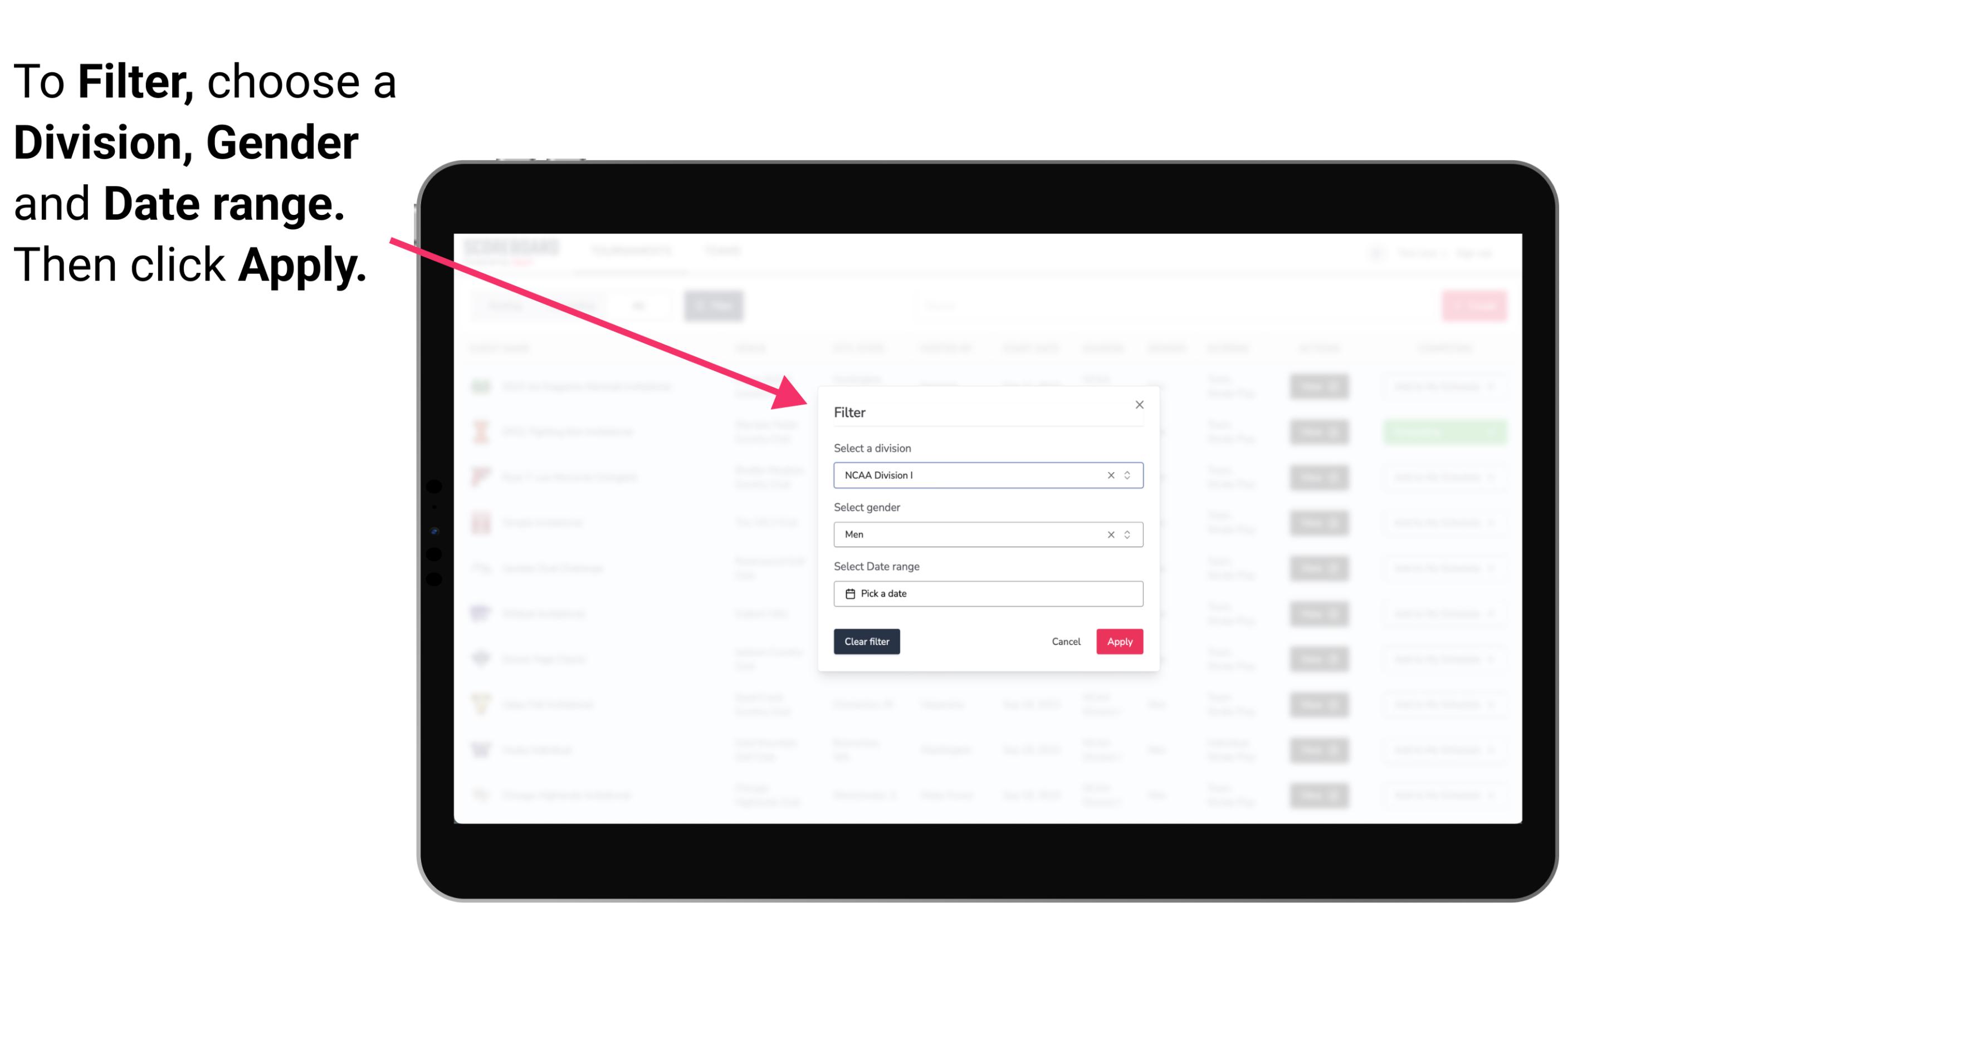Click the Cancel button to dismiss filter
The height and width of the screenshot is (1061, 1973).
pyautogui.click(x=1066, y=642)
